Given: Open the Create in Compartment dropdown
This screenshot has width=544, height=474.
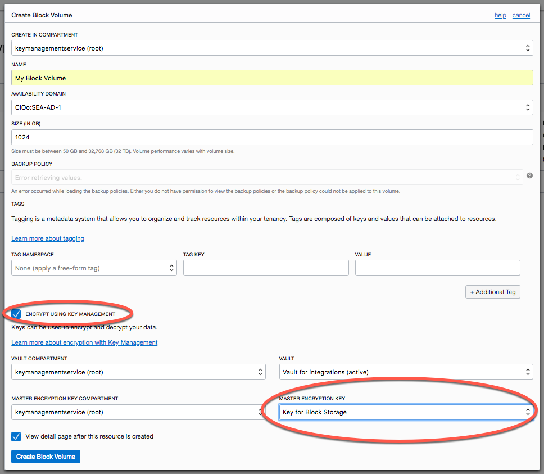Looking at the screenshot, I should [x=272, y=48].
